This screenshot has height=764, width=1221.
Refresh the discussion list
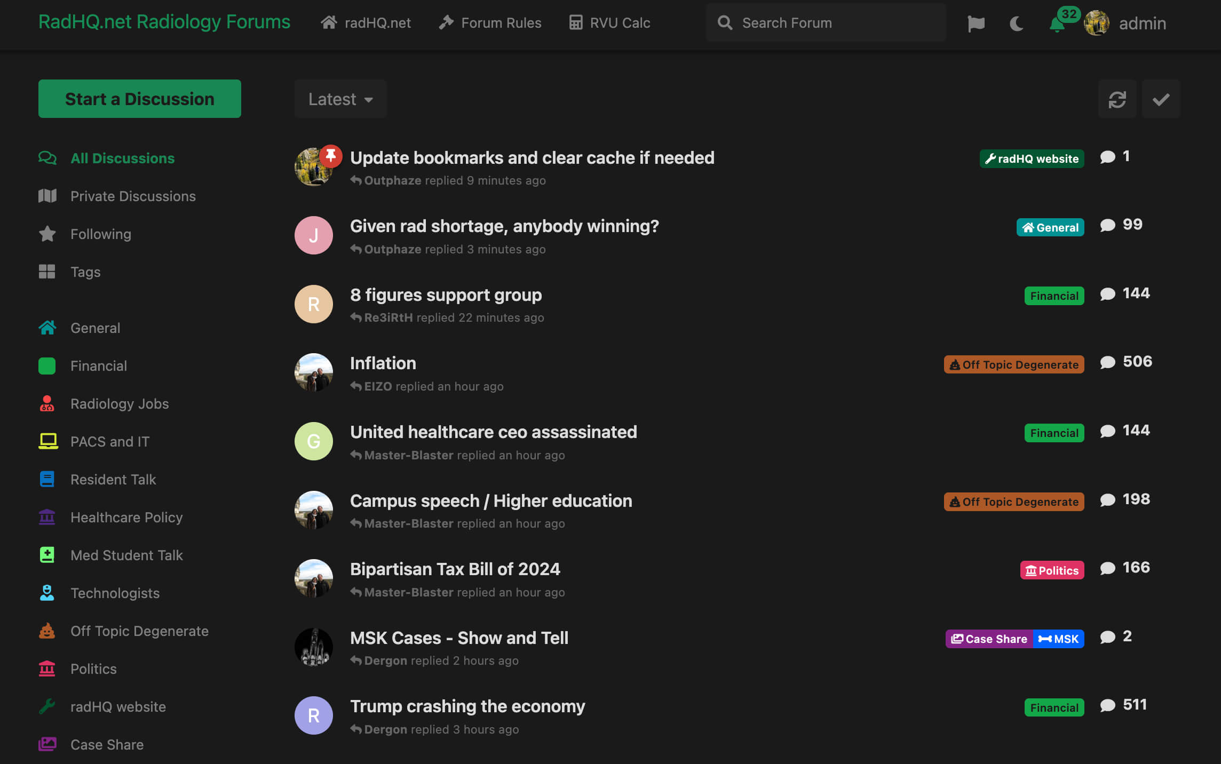pos(1117,99)
